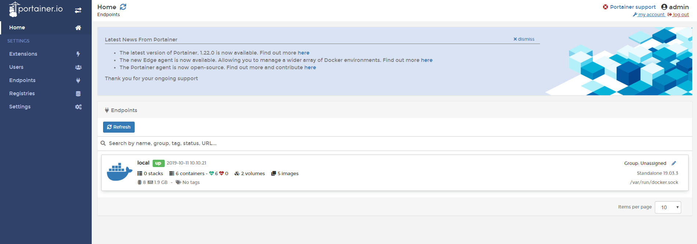
Task: Click the healthy containers green heart icon
Action: tap(212, 174)
